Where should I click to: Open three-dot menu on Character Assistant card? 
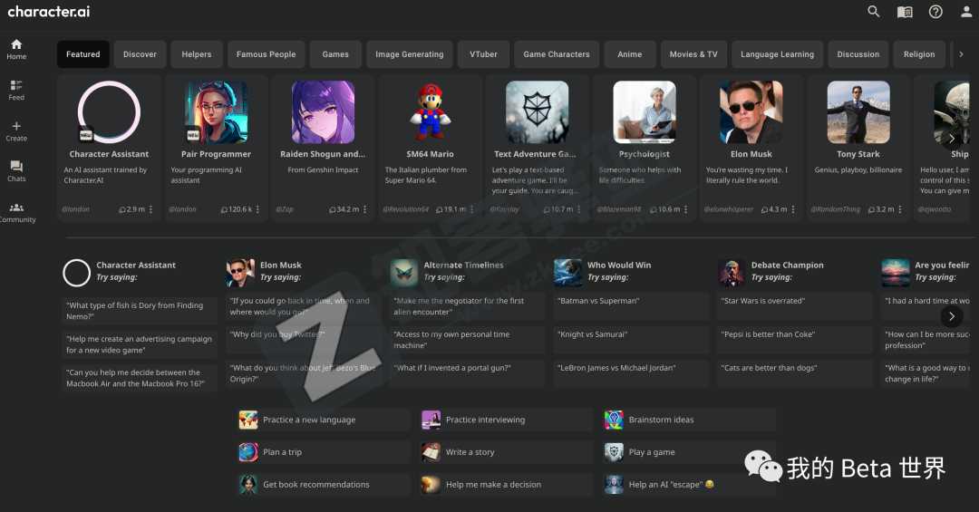tap(151, 209)
